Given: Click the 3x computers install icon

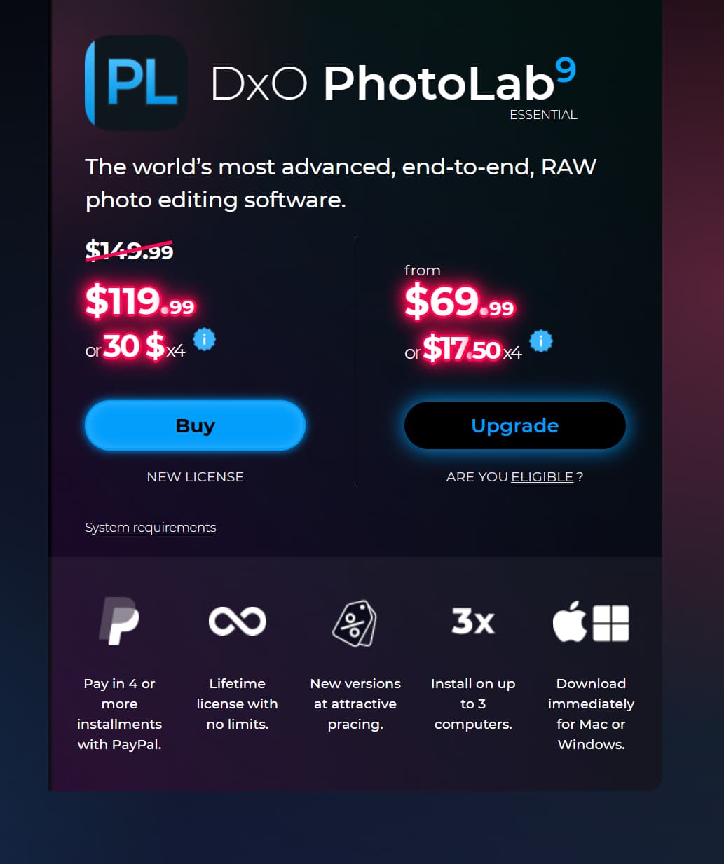Looking at the screenshot, I should click(473, 621).
